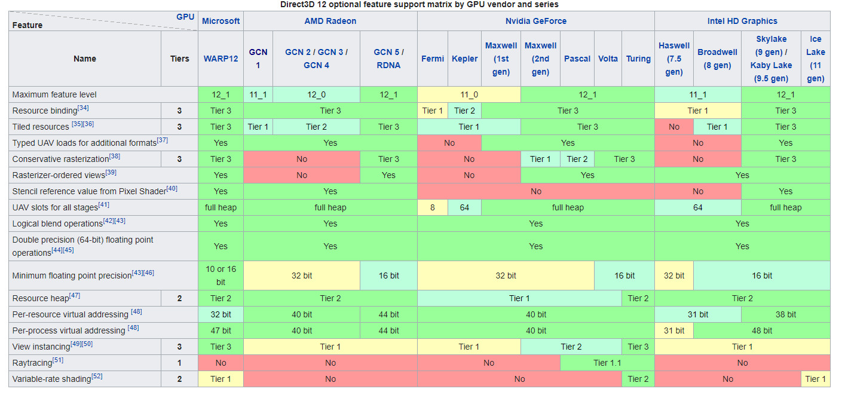Open the Nvidia GeForce header link
Viewport: 842px width, 401px height.
pyautogui.click(x=536, y=21)
